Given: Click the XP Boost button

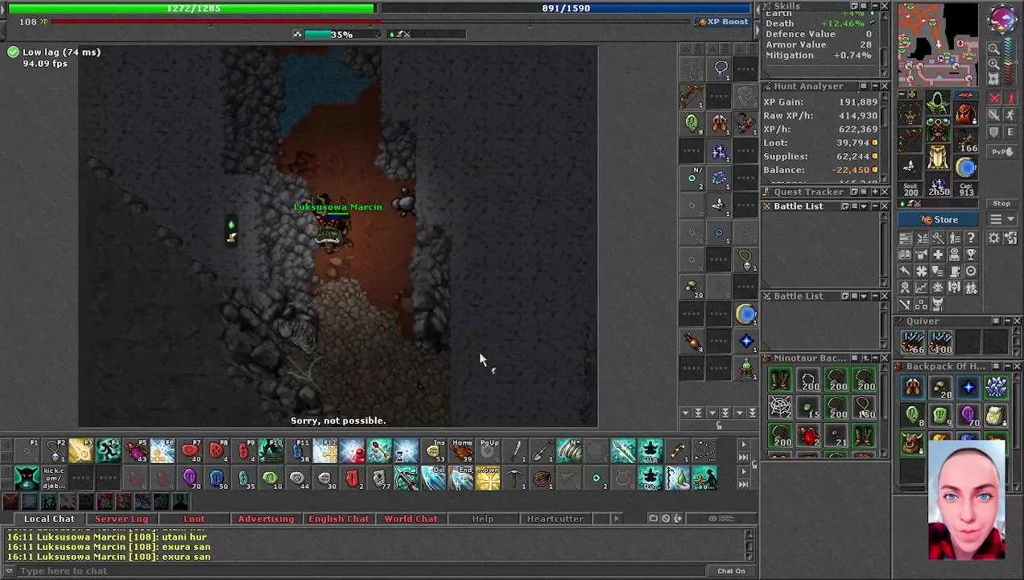Looking at the screenshot, I should [723, 22].
